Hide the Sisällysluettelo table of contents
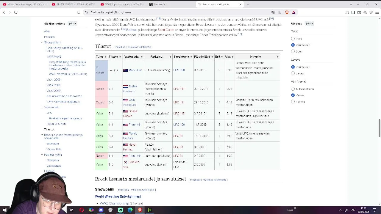Image resolution: width=381 pixels, height=214 pixels. pos(72,23)
